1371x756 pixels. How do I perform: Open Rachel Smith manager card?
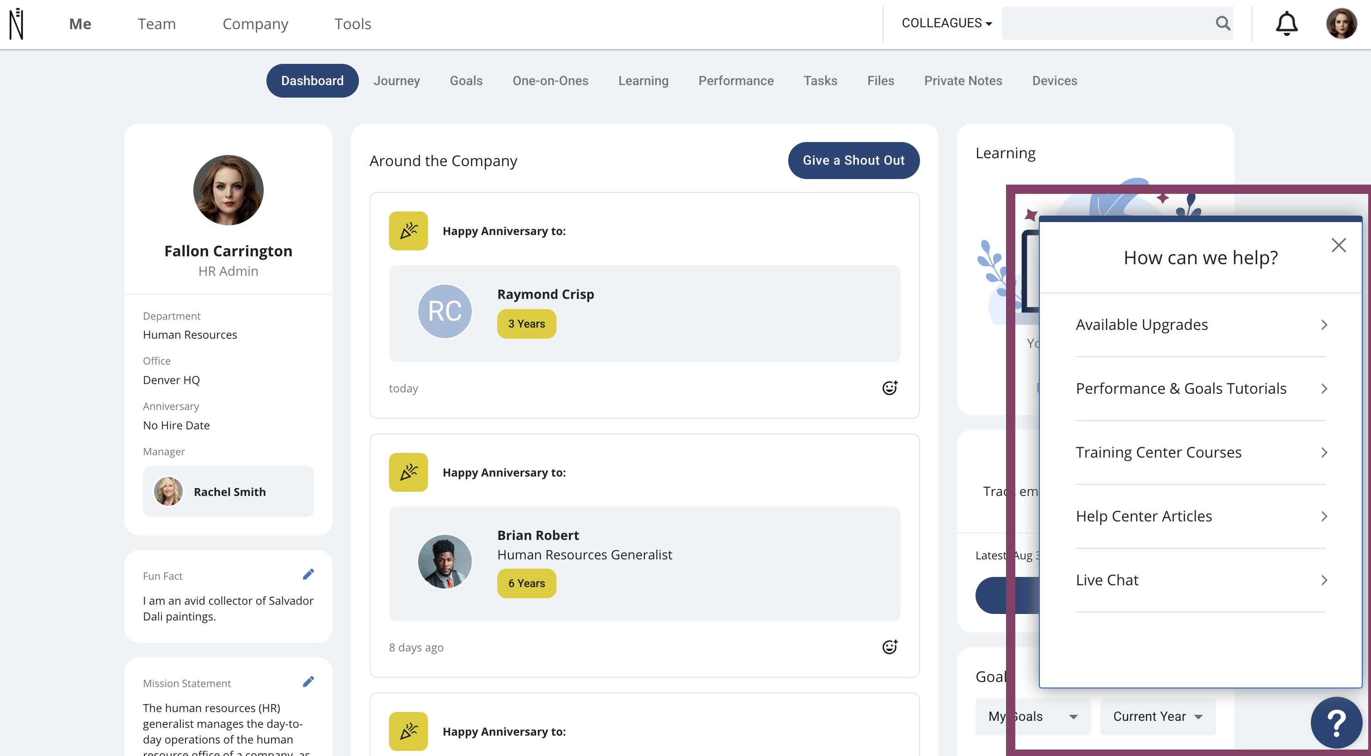pyautogui.click(x=228, y=491)
